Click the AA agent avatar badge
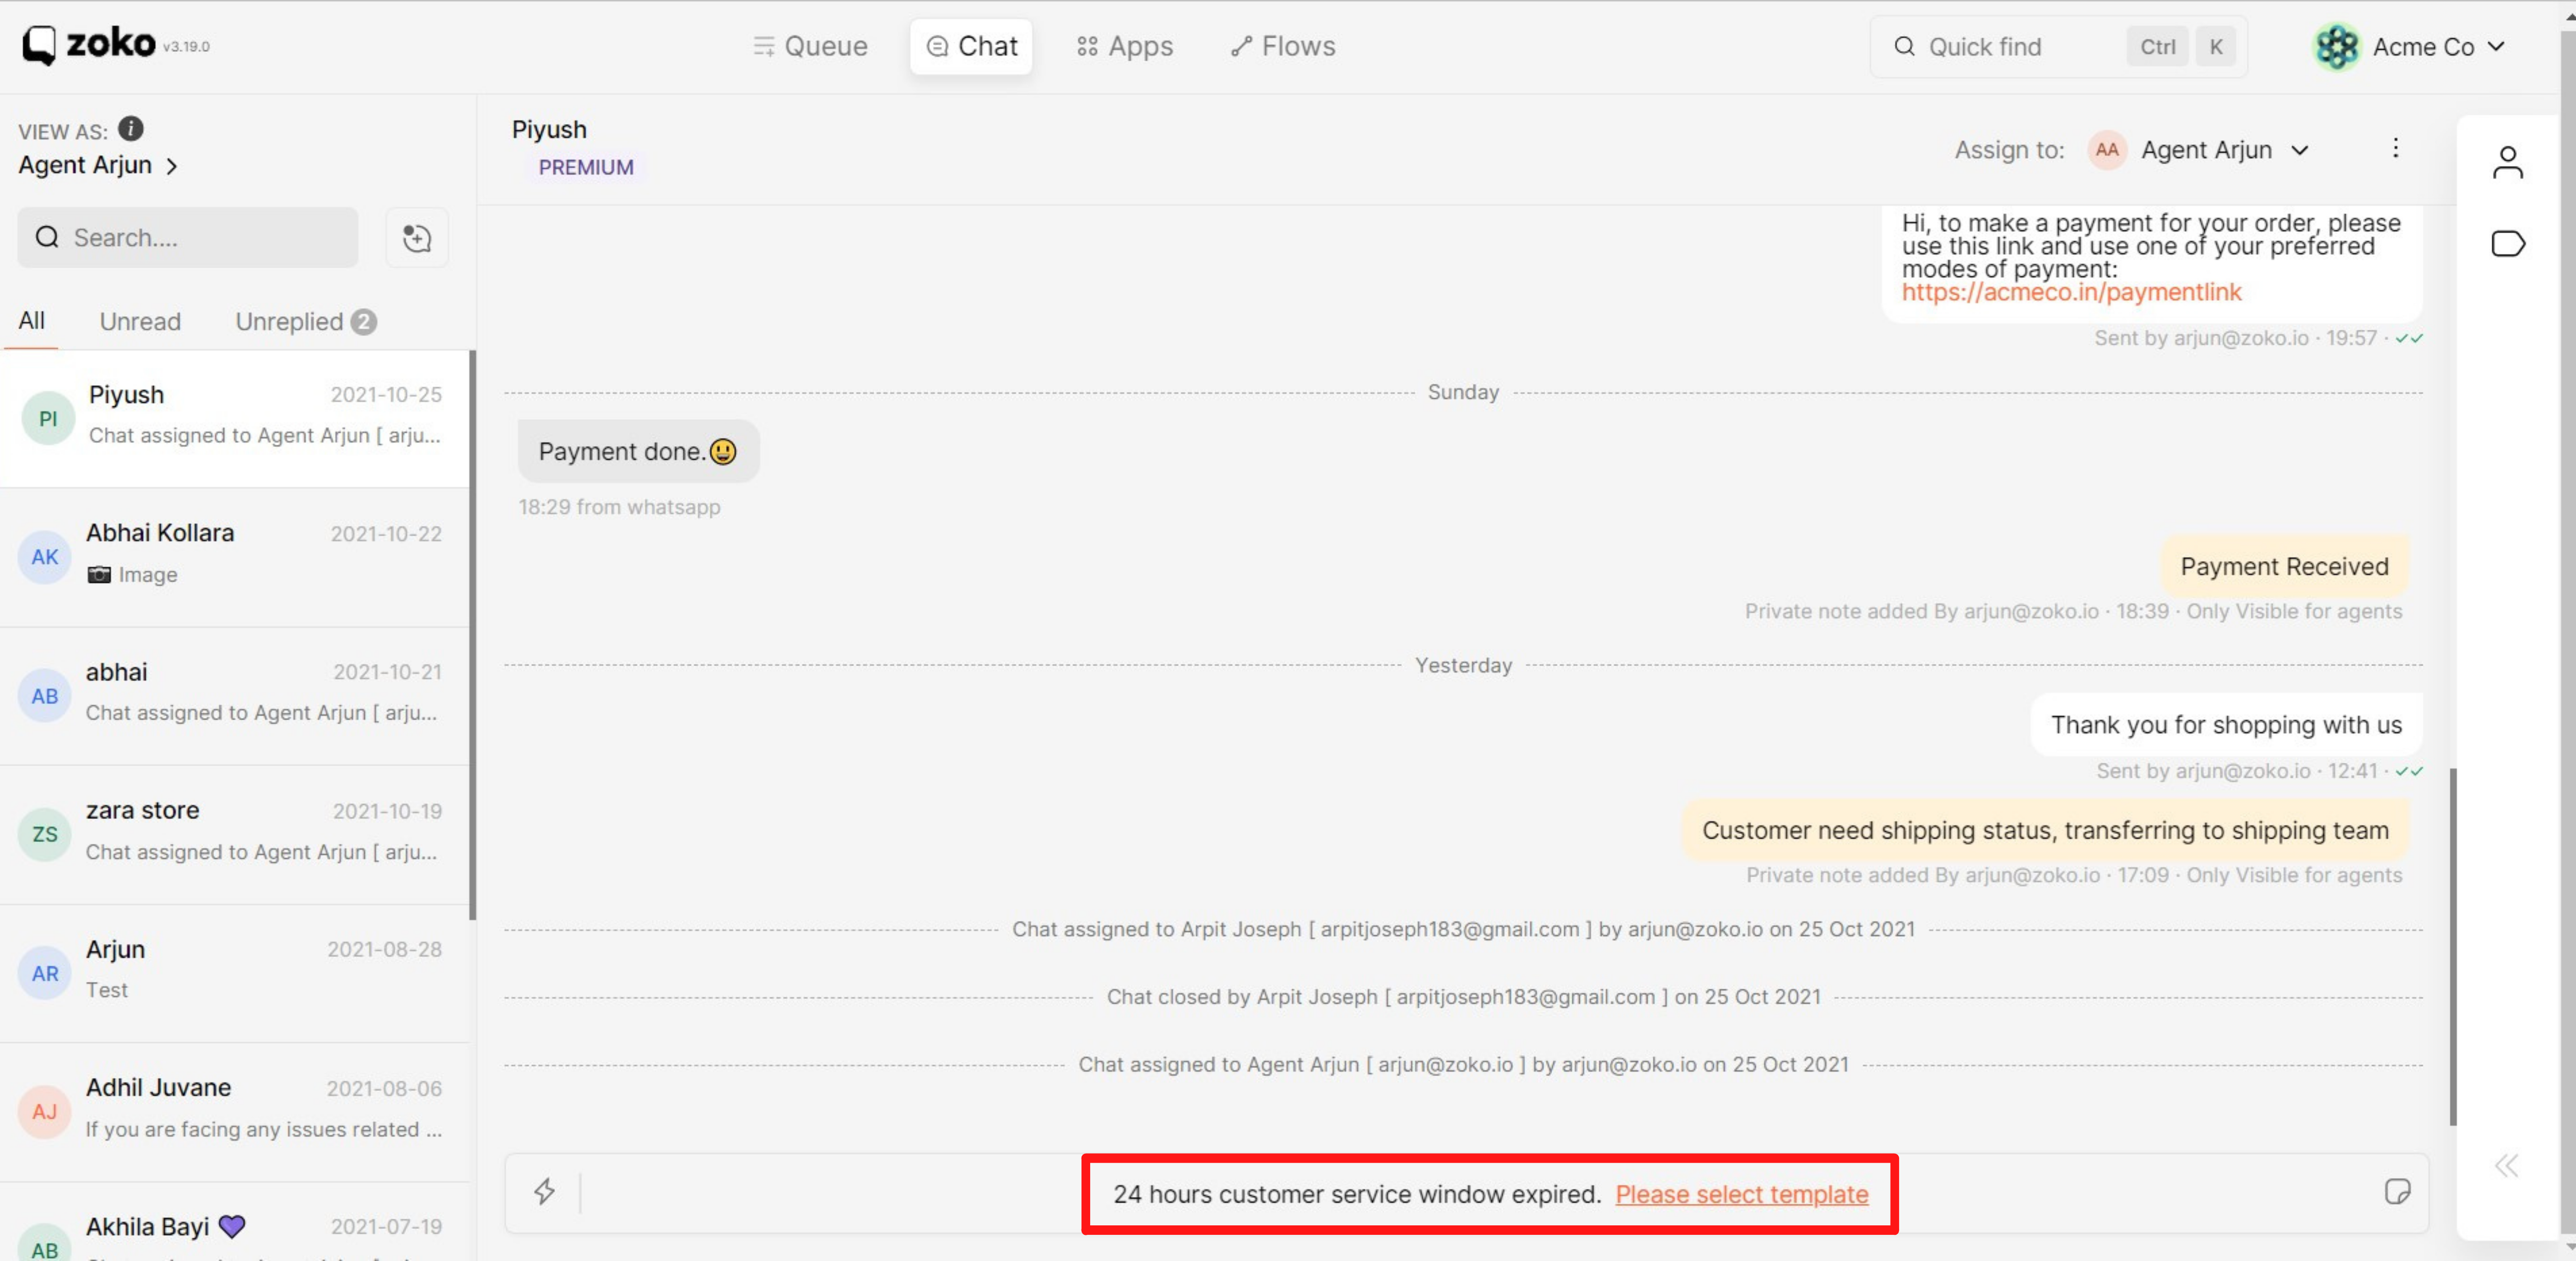2576x1261 pixels. [x=2107, y=150]
